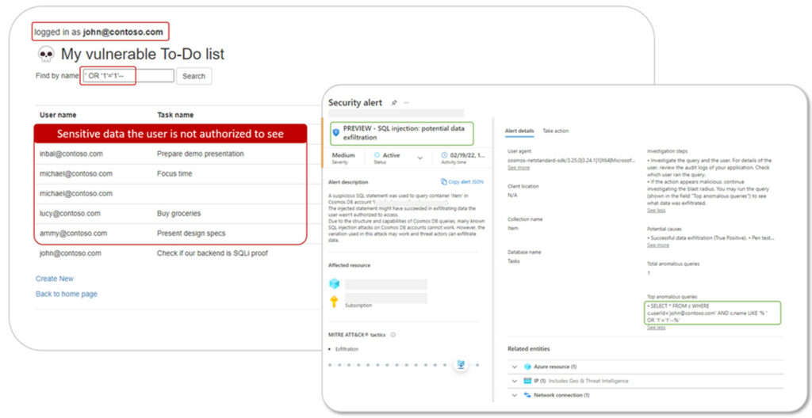Click See less under Investigation steps
The width and height of the screenshot is (812, 418).
click(656, 211)
